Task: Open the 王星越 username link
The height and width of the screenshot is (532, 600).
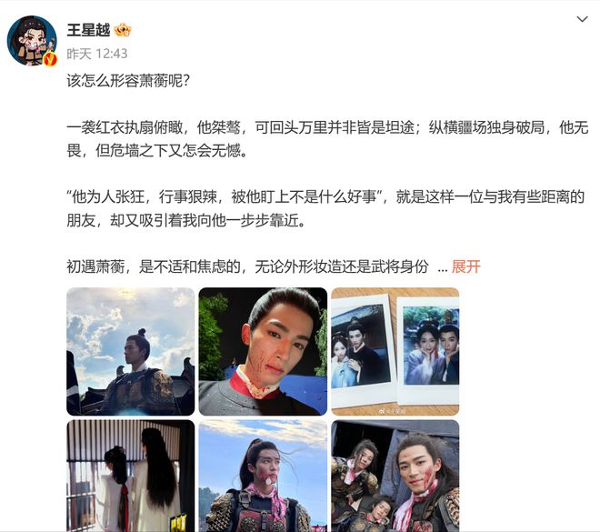Action: [x=88, y=30]
